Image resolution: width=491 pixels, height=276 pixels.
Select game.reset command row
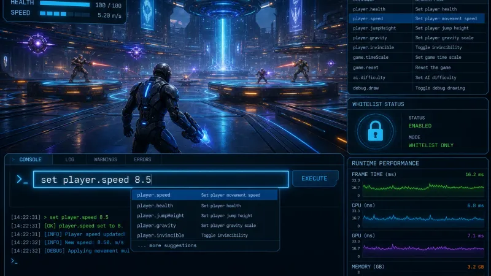(417, 67)
